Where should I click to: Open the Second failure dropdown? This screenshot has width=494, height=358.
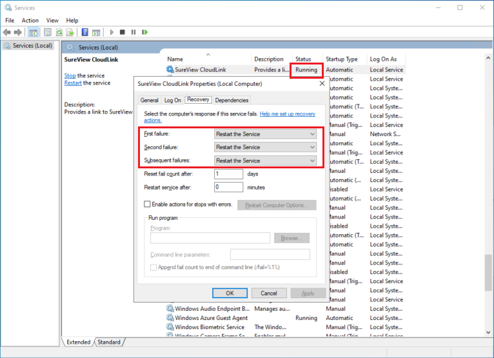[x=265, y=147]
